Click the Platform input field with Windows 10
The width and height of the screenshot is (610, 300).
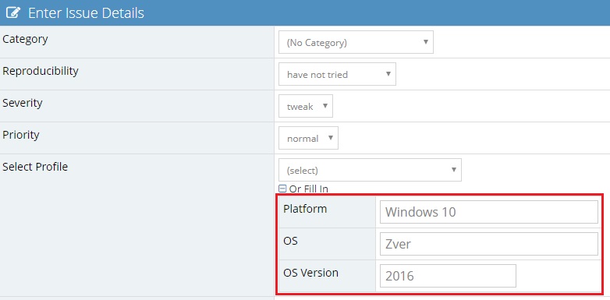point(488,212)
